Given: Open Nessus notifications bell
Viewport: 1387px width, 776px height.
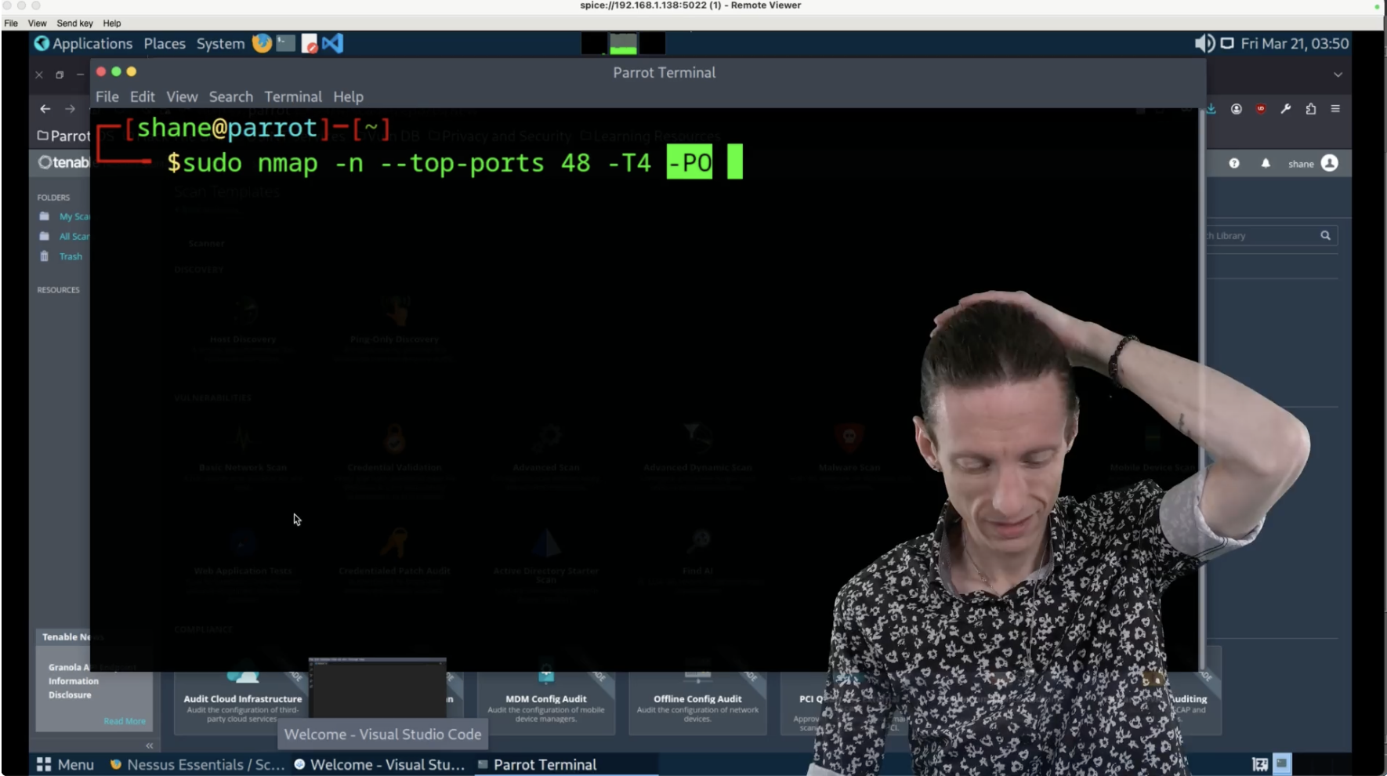Looking at the screenshot, I should [1266, 163].
